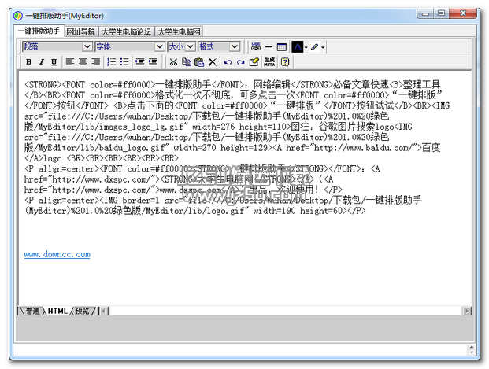This screenshot has width=489, height=369.
Task: Toggle italic formatting
Action: click(x=42, y=61)
